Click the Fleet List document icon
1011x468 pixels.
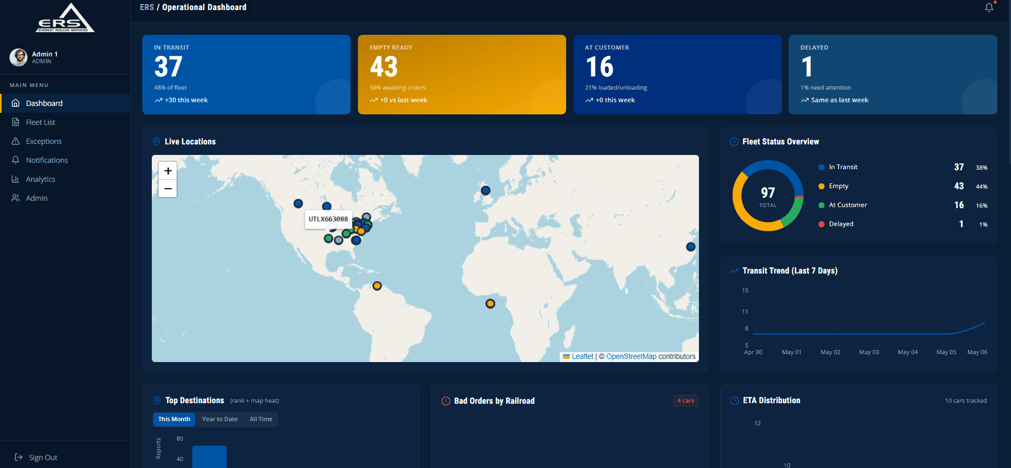[16, 122]
